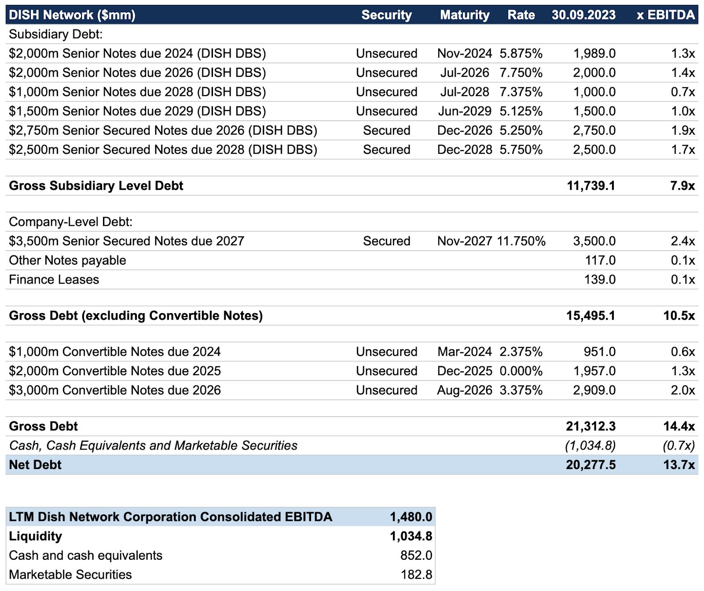Click the '182.8' Marketable Securities value
704x591 pixels.
pos(416,575)
